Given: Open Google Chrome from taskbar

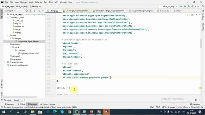Looking at the screenshot, I should click(70, 112).
